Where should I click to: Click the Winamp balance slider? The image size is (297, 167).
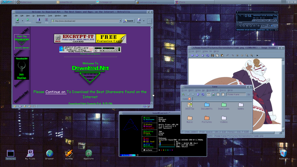(266, 21)
